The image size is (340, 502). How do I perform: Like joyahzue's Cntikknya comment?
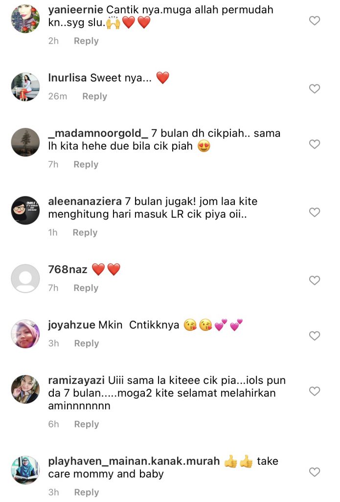[x=315, y=336]
